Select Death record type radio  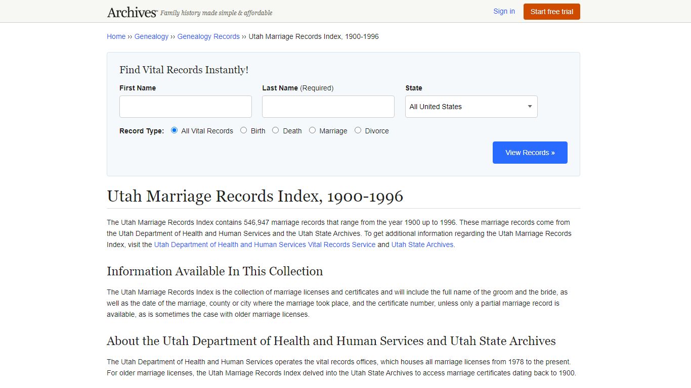pos(276,130)
